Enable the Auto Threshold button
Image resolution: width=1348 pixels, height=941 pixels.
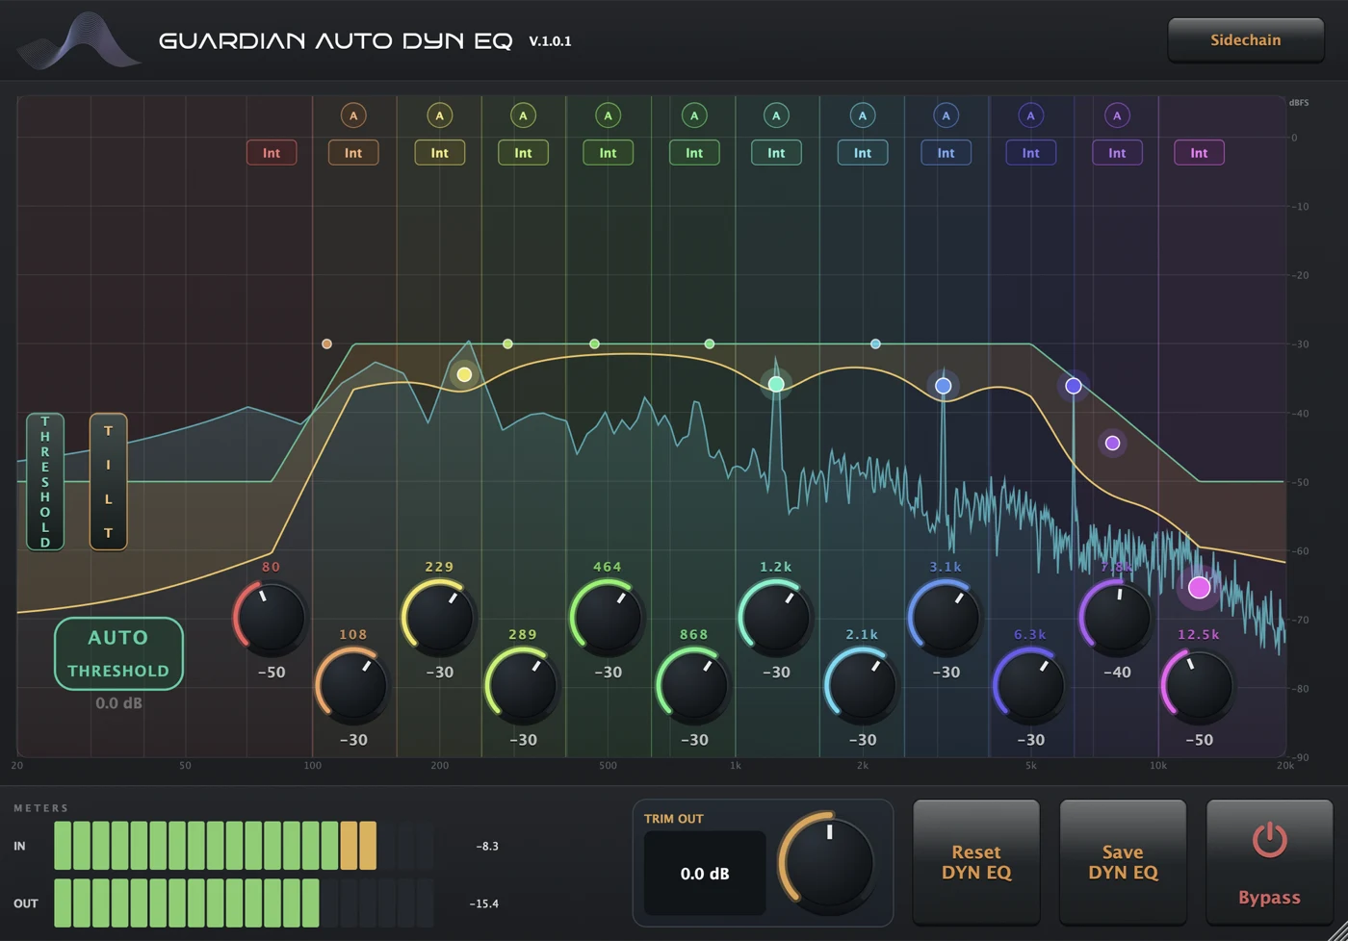[x=118, y=653]
